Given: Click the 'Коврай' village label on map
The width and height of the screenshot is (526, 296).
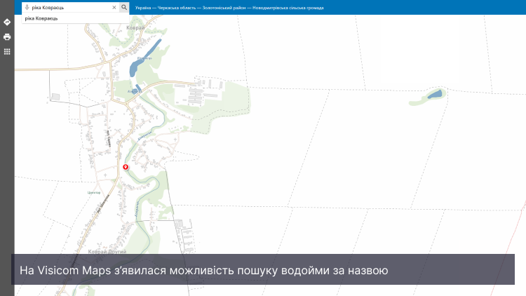Looking at the screenshot, I should click(135, 28).
